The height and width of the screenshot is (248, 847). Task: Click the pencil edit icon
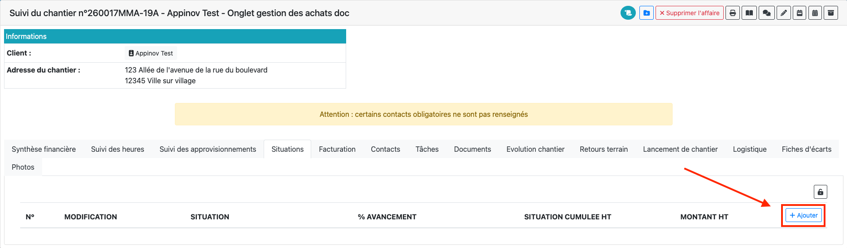783,13
